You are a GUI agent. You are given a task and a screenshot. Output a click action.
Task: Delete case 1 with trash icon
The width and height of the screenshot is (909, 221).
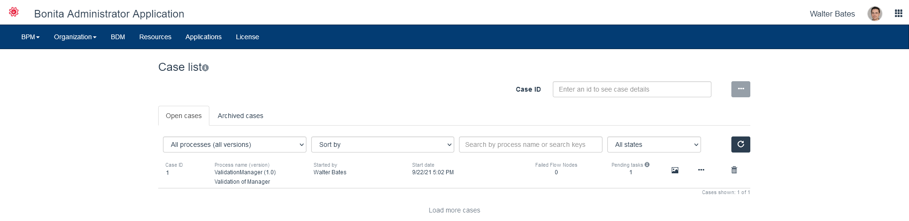coord(734,170)
